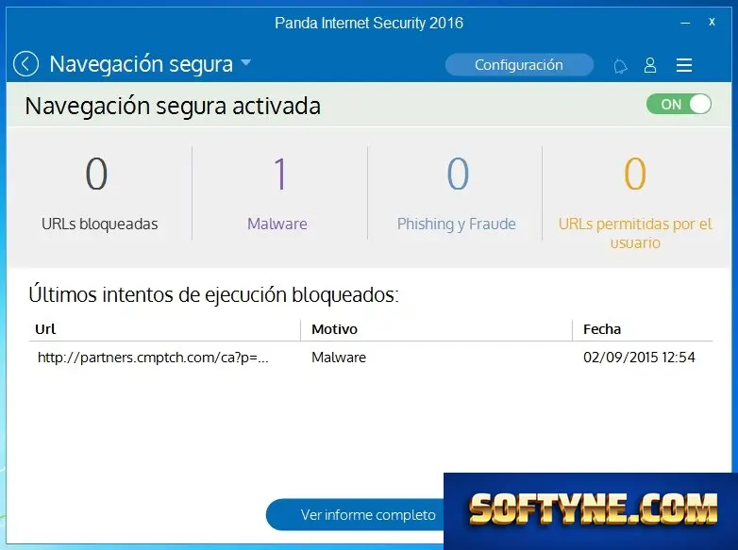Open the Configuración button
738x550 pixels.
coord(519,65)
